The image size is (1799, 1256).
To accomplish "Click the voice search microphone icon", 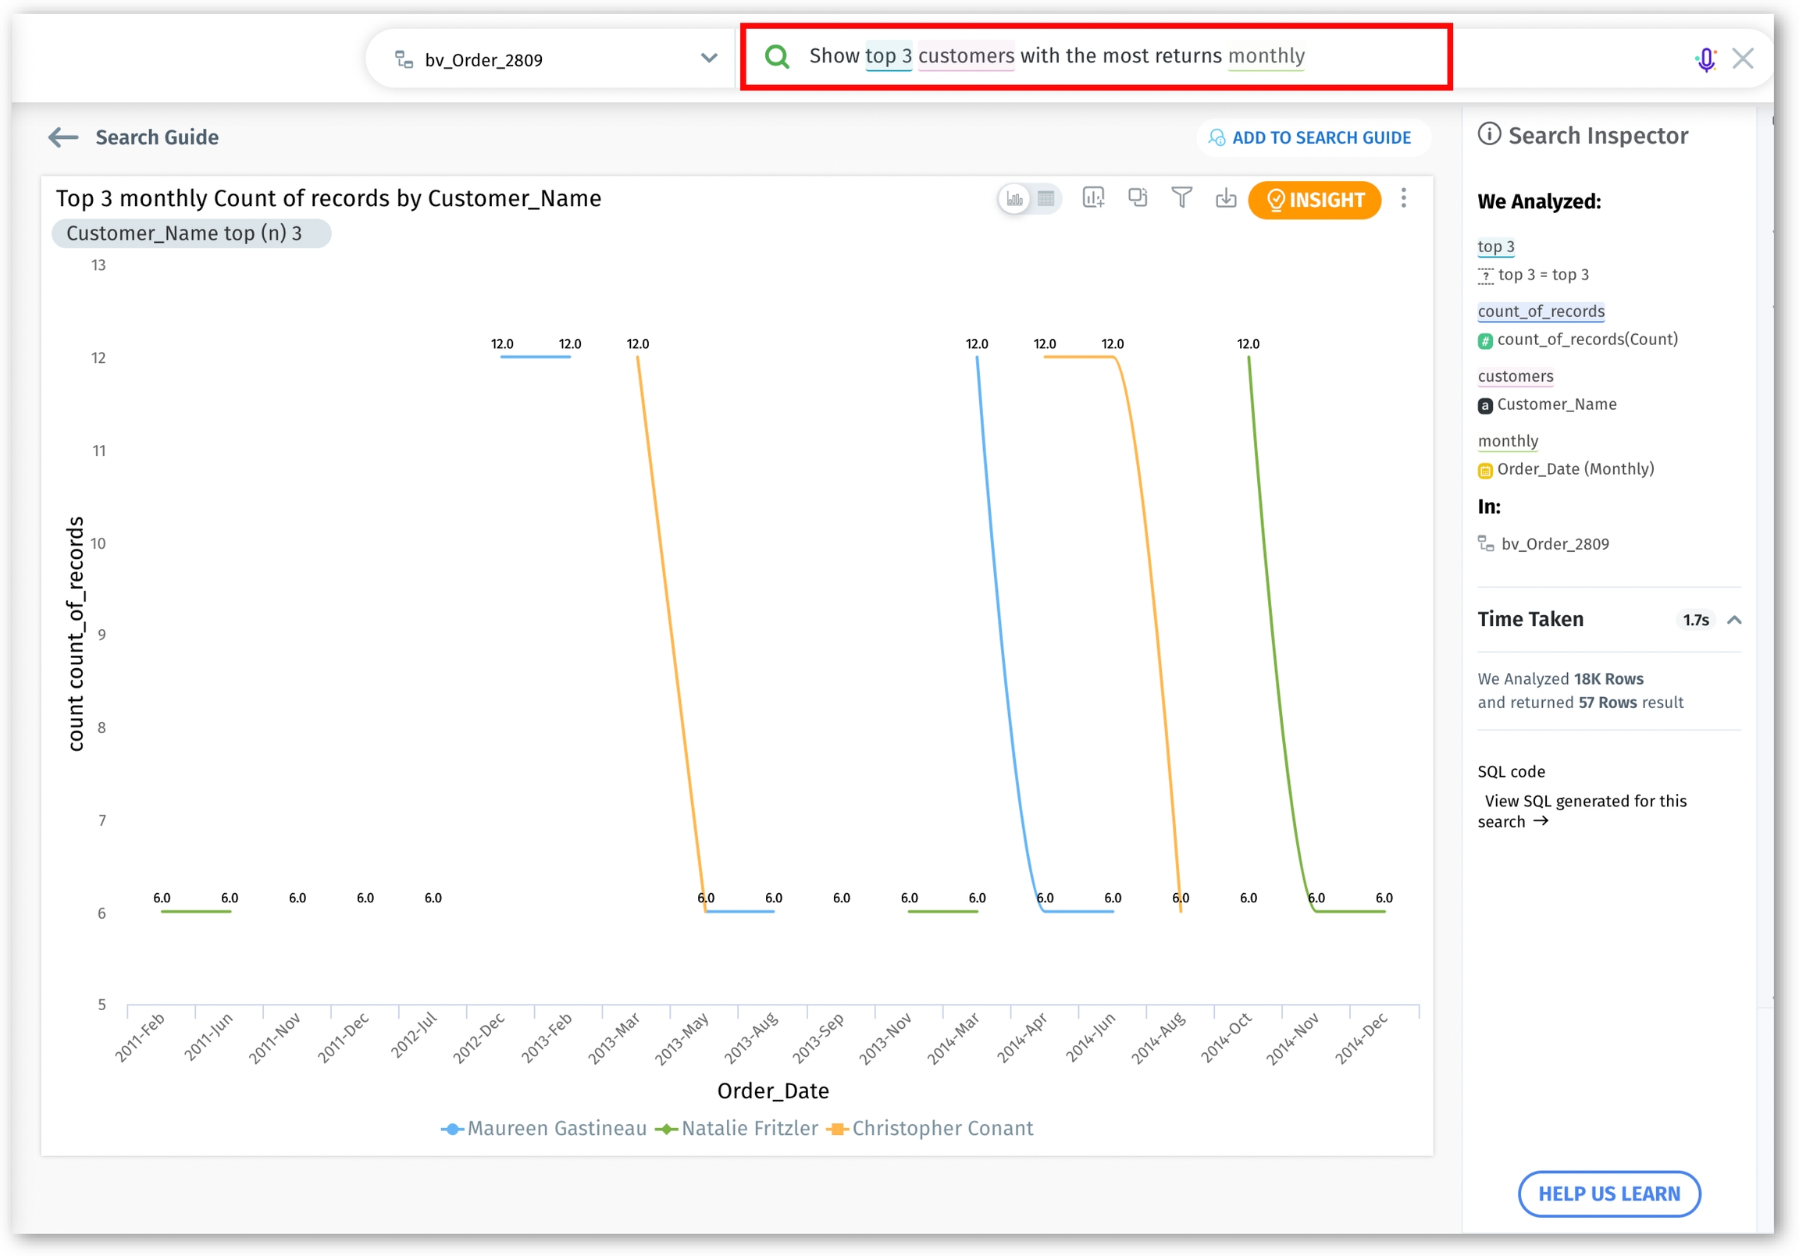I will coord(1705,59).
